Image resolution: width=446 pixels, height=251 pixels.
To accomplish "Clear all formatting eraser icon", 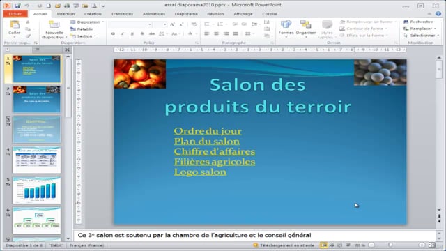I will pos(194,25).
